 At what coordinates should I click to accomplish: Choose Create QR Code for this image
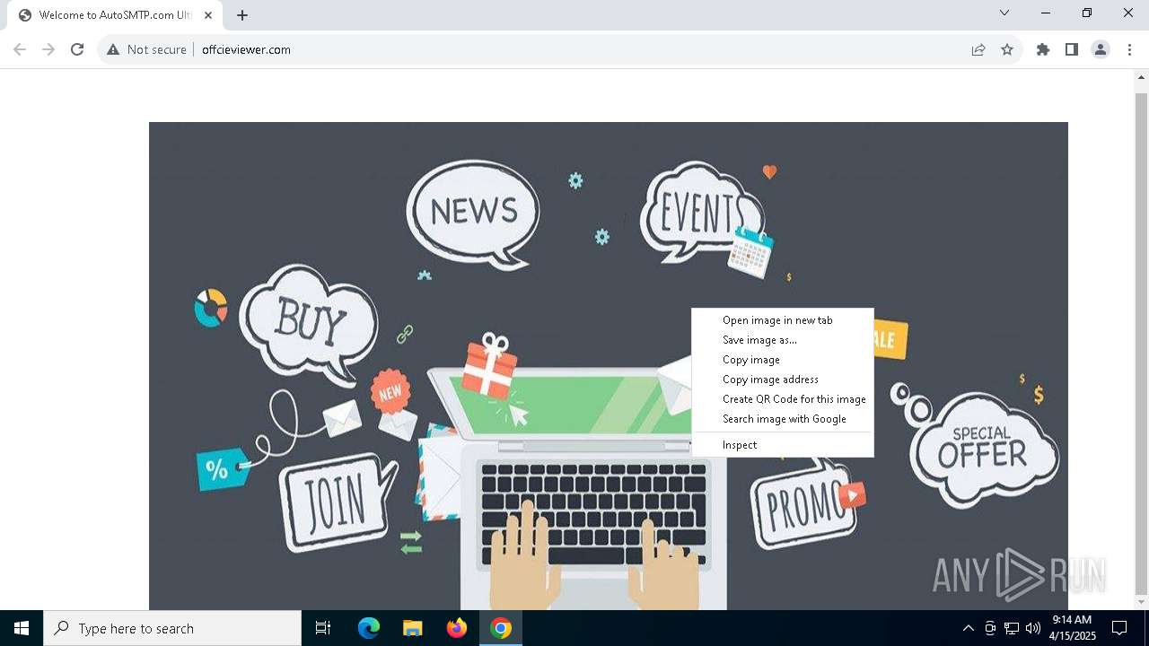(x=782, y=399)
